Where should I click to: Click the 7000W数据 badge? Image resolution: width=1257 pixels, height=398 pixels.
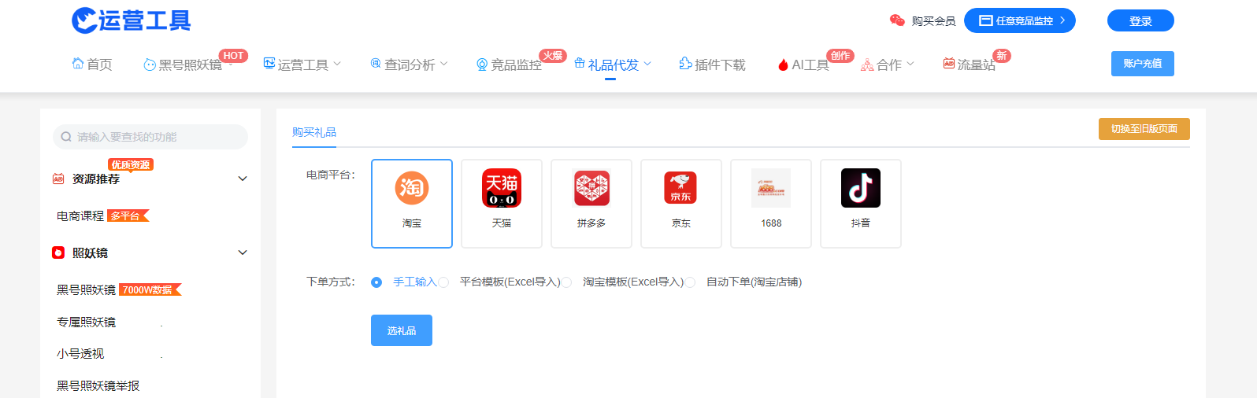point(150,289)
